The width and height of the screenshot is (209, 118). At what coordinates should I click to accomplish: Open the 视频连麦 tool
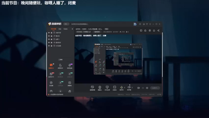(x=69, y=66)
